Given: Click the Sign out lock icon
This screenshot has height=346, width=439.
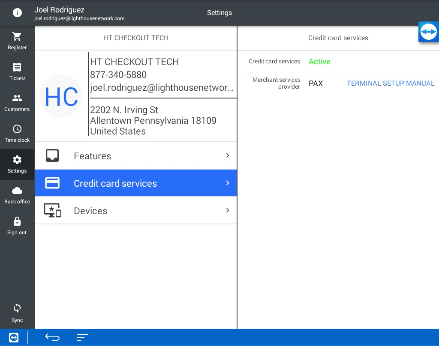Looking at the screenshot, I should pos(17,222).
